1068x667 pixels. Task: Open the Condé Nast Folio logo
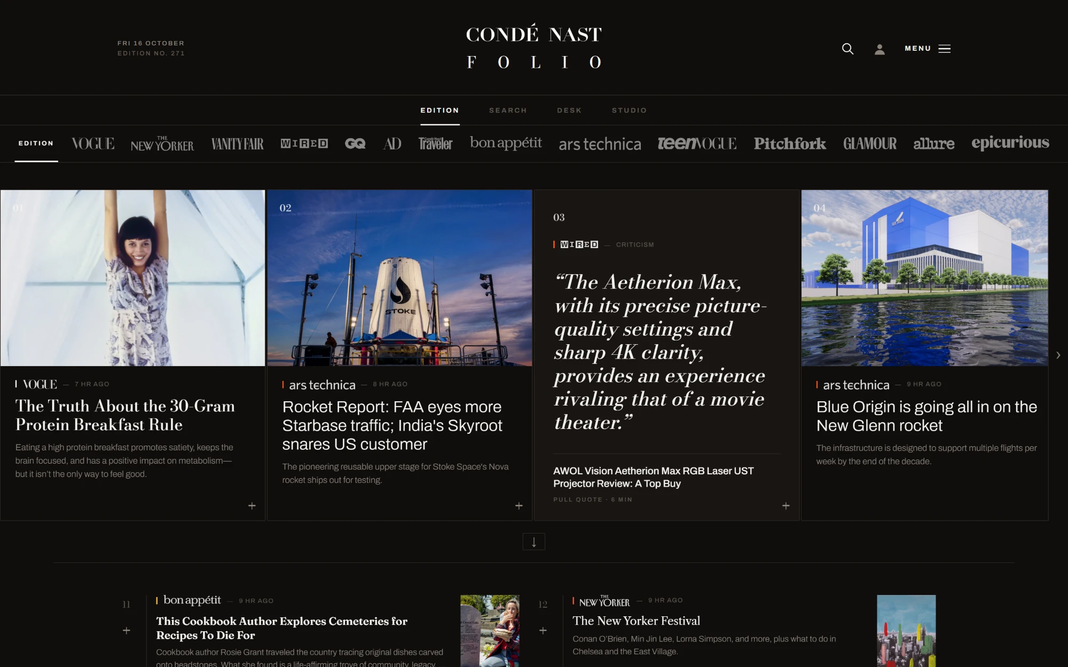coord(534,47)
